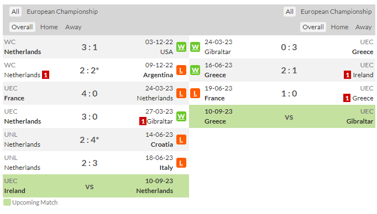Switch left panel to Away tab
377x214 pixels.
pos(74,27)
